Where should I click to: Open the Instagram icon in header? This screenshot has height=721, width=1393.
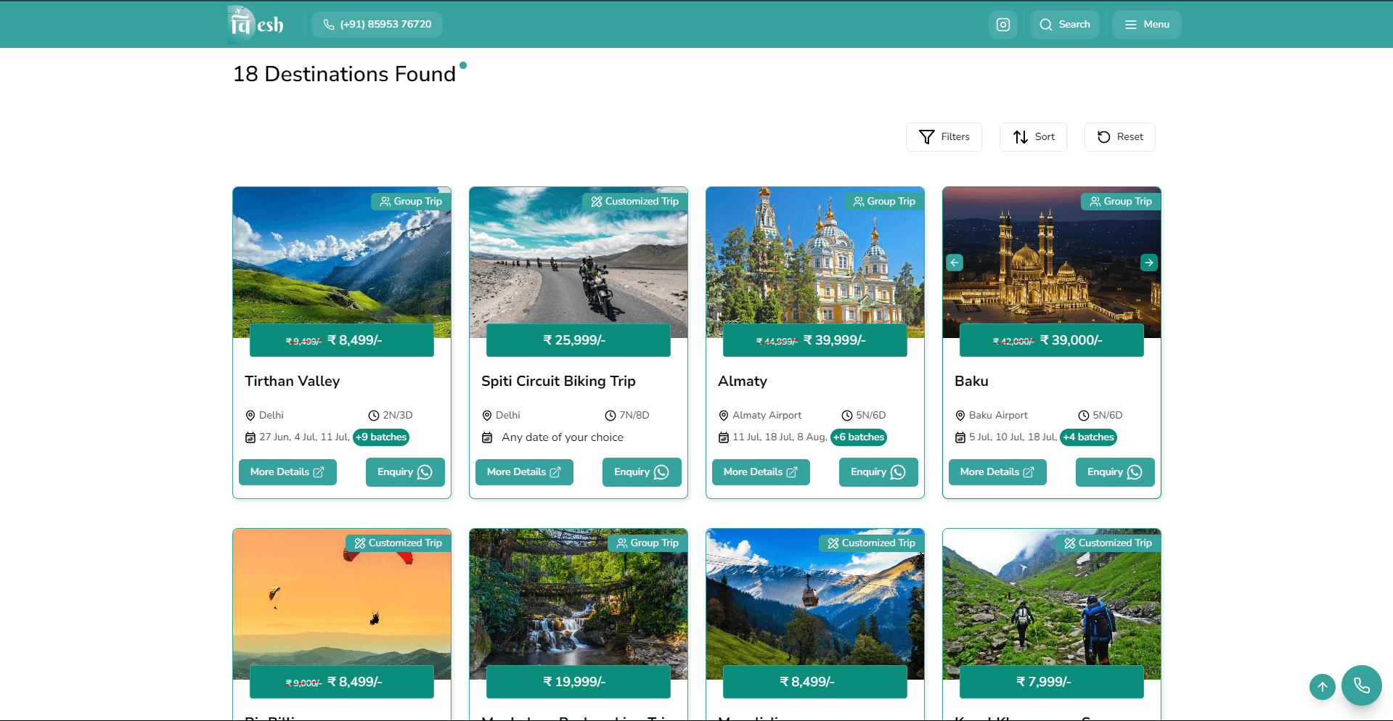(1002, 25)
